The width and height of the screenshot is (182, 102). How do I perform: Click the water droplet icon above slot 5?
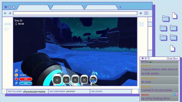click(93, 73)
